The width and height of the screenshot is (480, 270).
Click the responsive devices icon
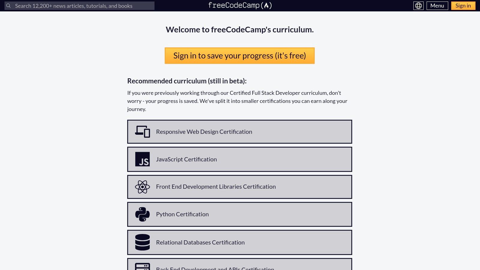(142, 132)
